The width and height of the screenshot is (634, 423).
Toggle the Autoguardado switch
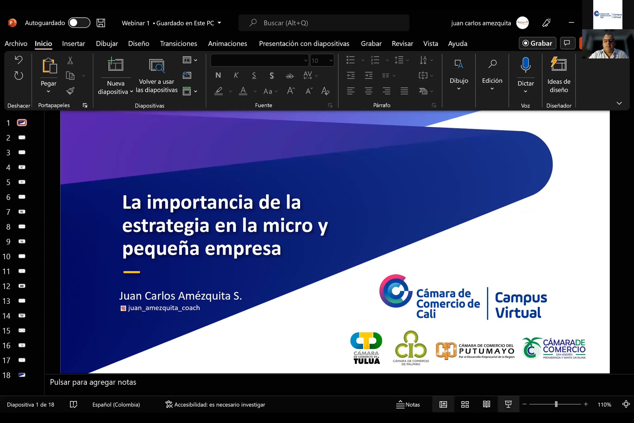pos(79,23)
